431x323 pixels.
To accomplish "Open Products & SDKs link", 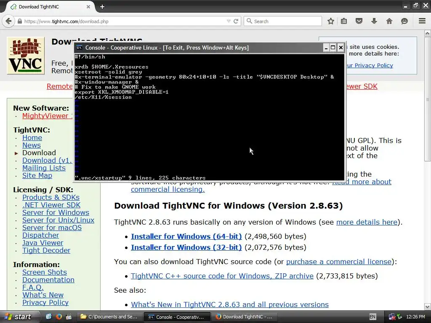I will pyautogui.click(x=51, y=197).
